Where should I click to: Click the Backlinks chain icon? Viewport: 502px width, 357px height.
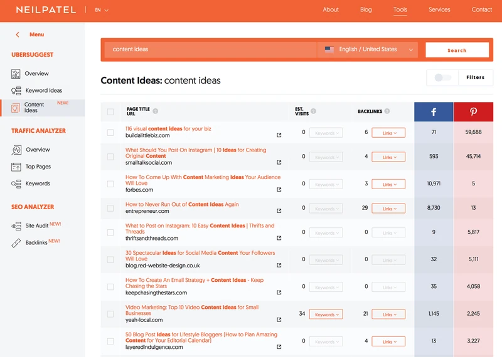coord(16,243)
